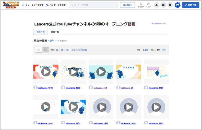
Task: Open nickname_26 profile link
Action: pyautogui.click(x=127, y=88)
